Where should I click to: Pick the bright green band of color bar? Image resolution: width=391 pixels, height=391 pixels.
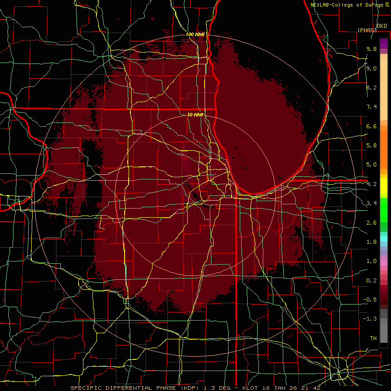click(384, 210)
